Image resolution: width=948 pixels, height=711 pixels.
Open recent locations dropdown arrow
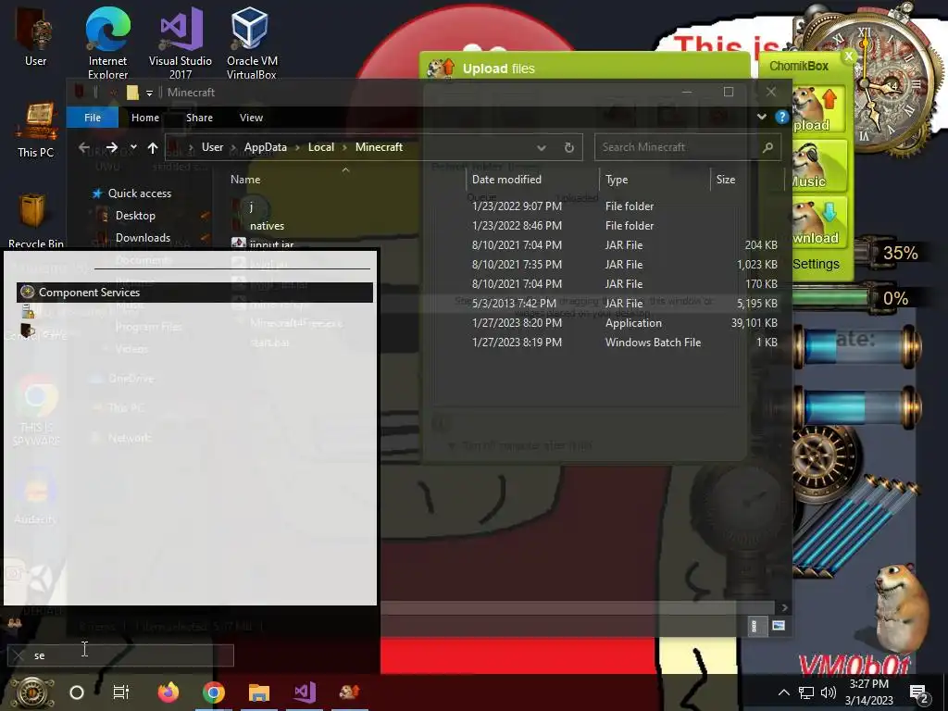[x=133, y=147]
